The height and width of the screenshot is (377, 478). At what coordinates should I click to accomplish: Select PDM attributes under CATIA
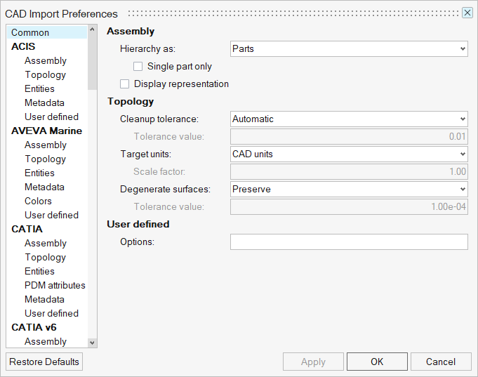tap(55, 285)
